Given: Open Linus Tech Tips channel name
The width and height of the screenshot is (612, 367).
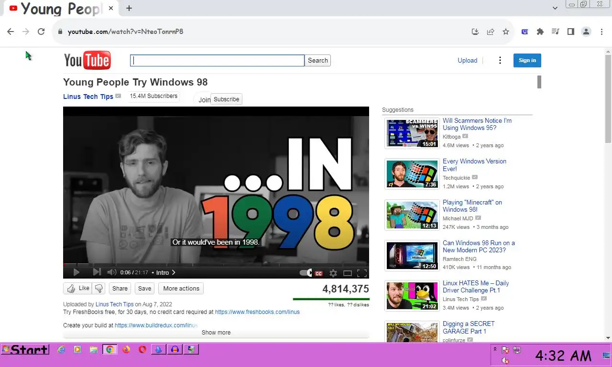Looking at the screenshot, I should point(88,97).
